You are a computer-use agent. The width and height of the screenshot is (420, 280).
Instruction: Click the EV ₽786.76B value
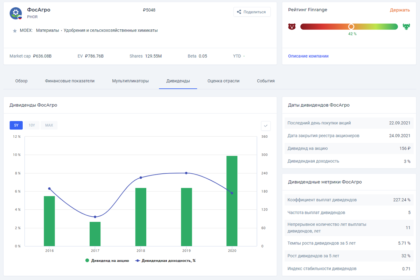coord(94,56)
